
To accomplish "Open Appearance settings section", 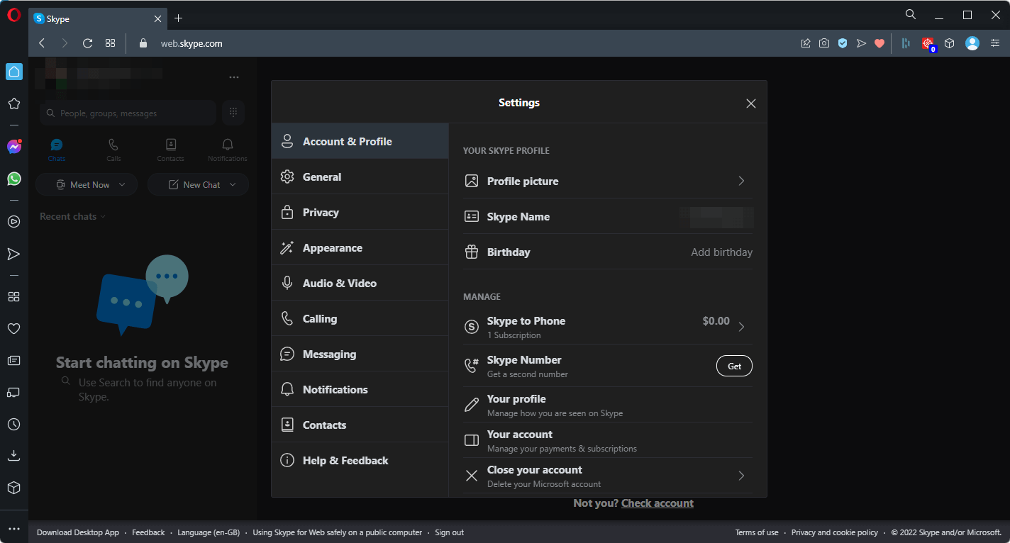I will click(360, 247).
